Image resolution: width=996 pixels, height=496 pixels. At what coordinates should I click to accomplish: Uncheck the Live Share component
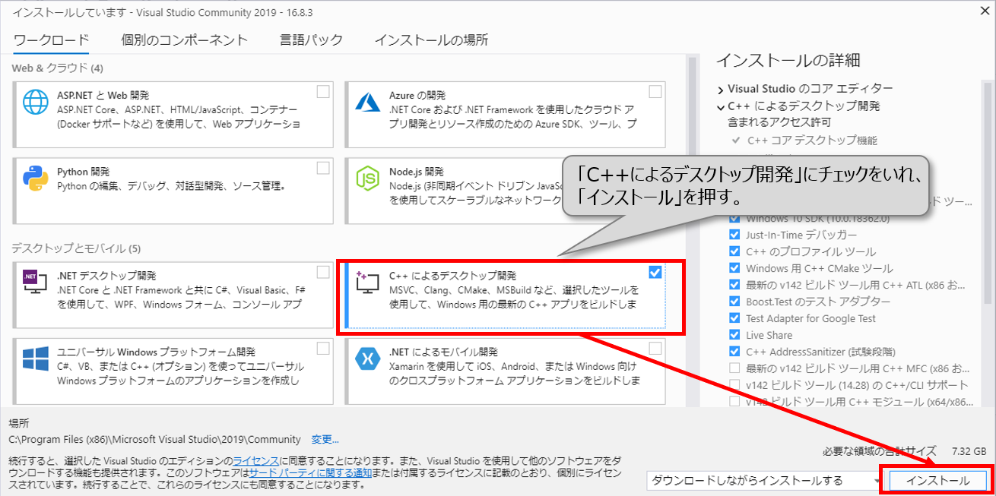click(734, 335)
